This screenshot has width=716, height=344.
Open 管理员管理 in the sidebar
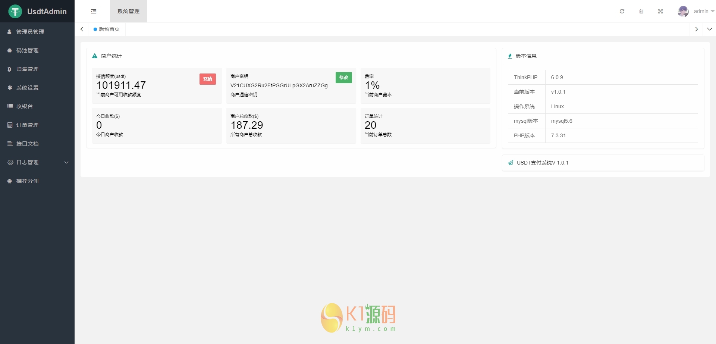(37, 32)
